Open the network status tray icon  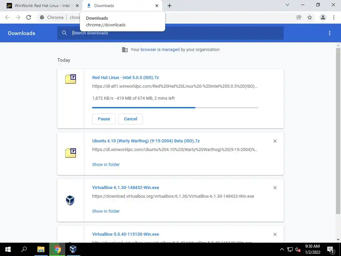(x=290, y=249)
